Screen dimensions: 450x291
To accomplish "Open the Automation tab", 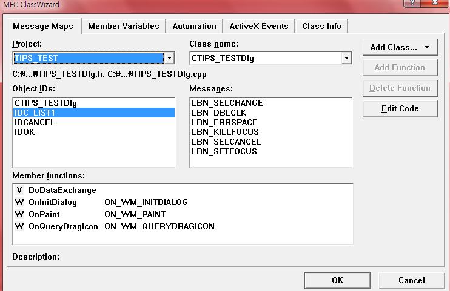I will pos(194,26).
